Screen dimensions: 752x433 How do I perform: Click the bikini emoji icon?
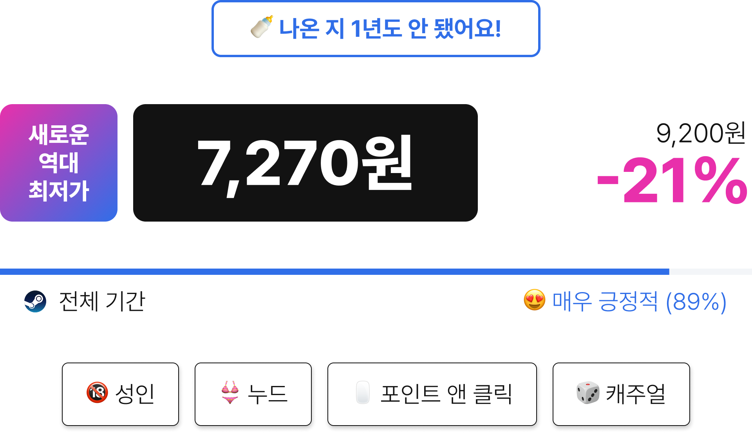pos(230,393)
